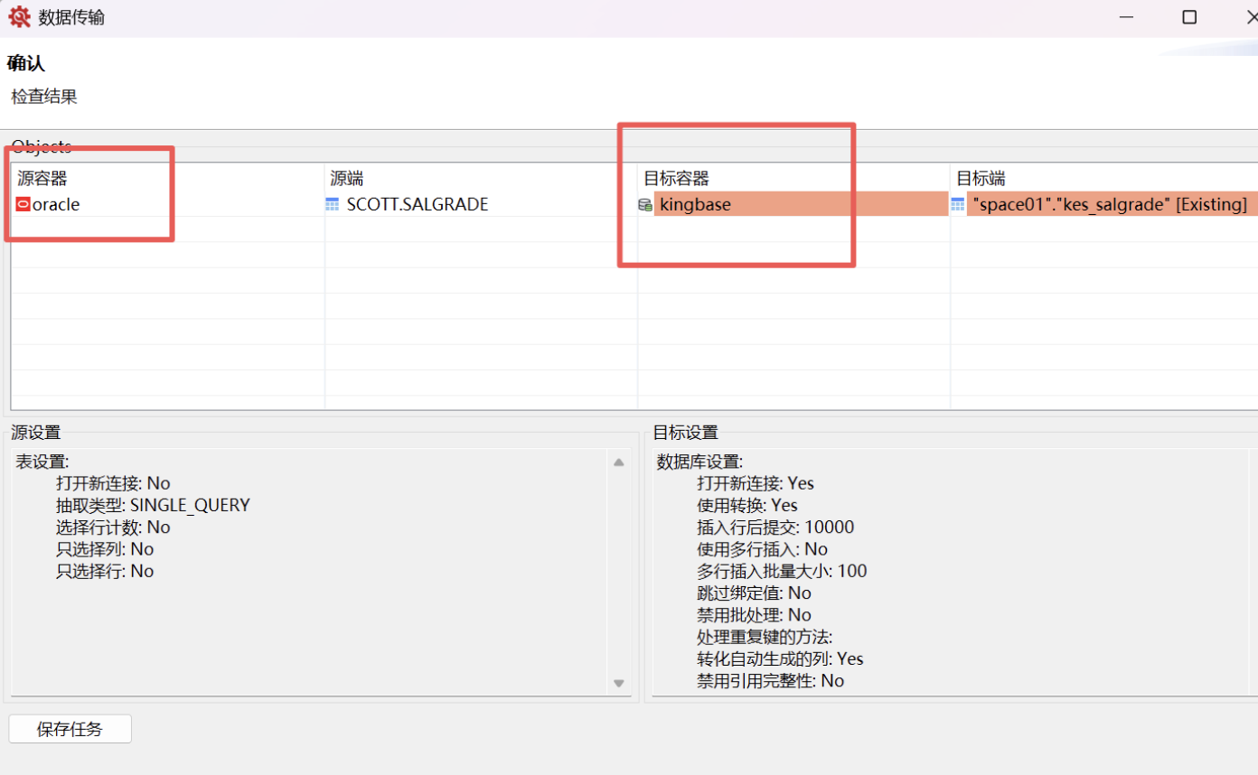The image size is (1258, 775).
Task: Click the "space01"."kes_salgrade" [Existing] cell
Action: [x=1110, y=205]
